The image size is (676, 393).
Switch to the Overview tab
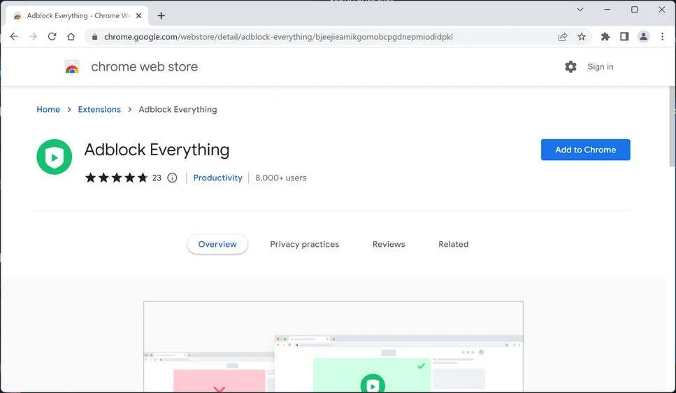click(x=217, y=244)
